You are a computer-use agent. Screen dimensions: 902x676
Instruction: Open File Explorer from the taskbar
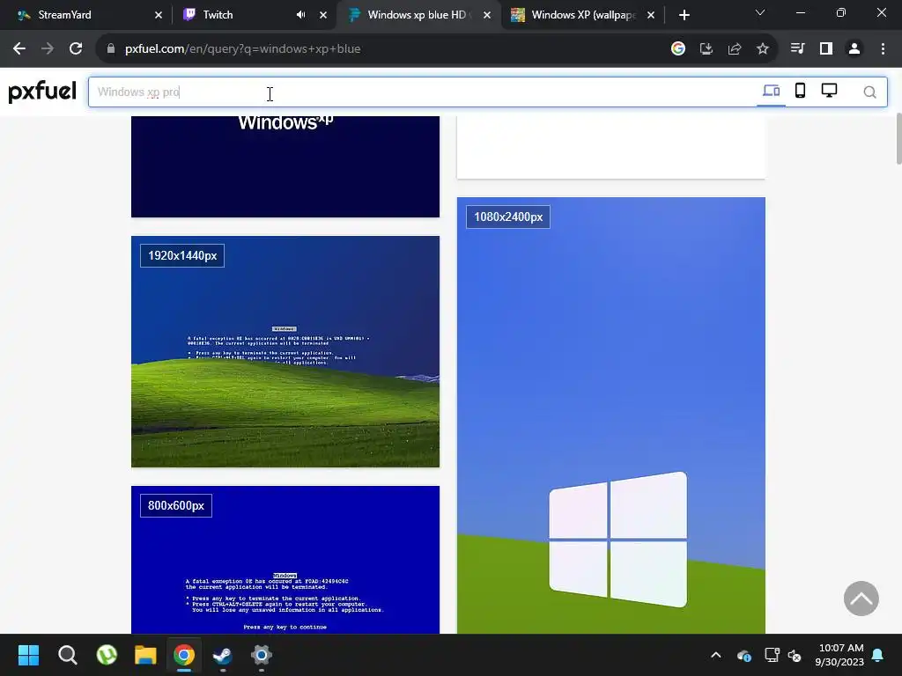click(145, 655)
